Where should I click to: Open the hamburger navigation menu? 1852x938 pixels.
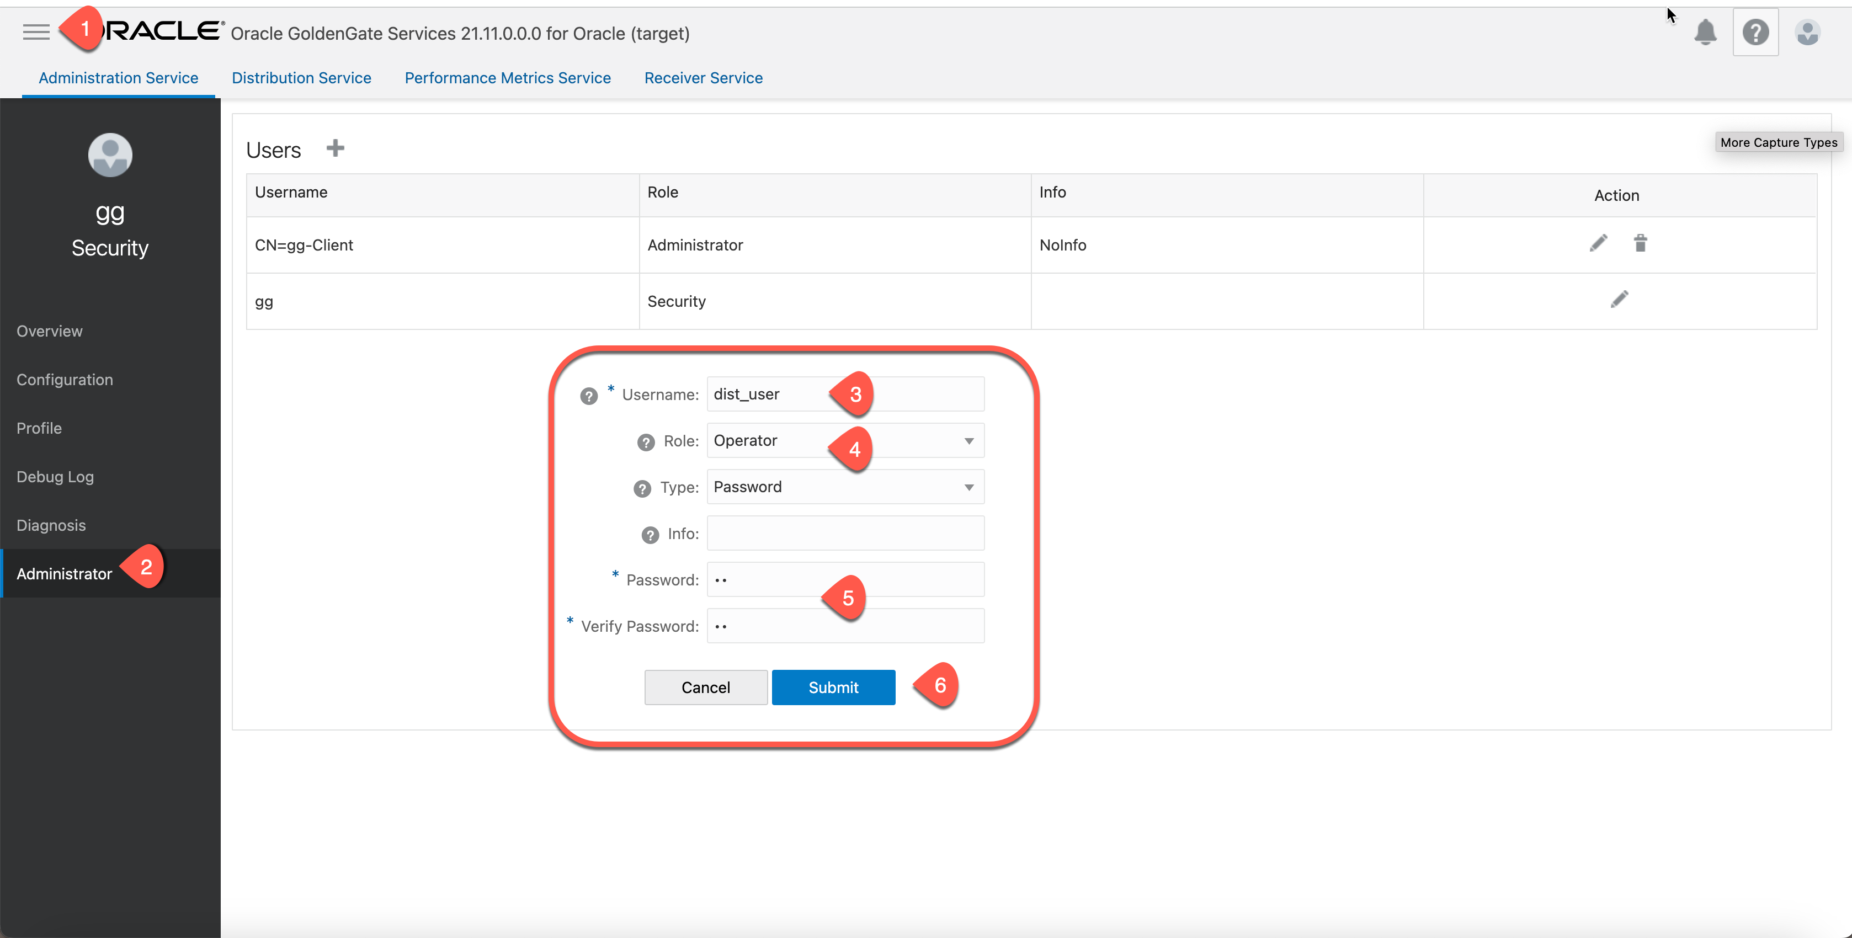pos(36,31)
